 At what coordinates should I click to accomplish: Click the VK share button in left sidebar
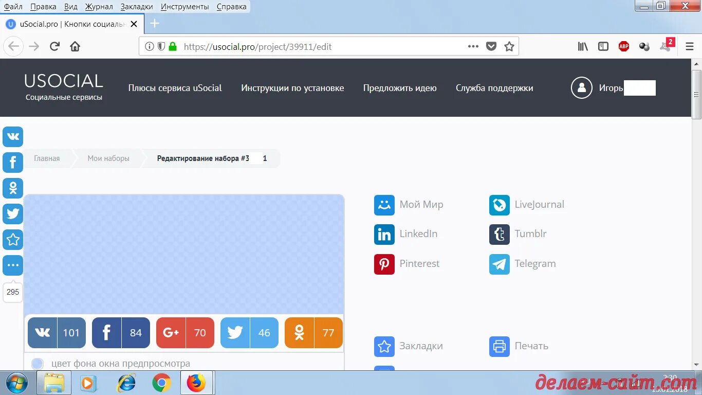(x=13, y=137)
